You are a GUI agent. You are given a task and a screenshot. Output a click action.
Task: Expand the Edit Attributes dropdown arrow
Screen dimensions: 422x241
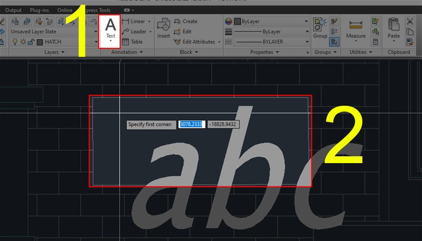219,42
